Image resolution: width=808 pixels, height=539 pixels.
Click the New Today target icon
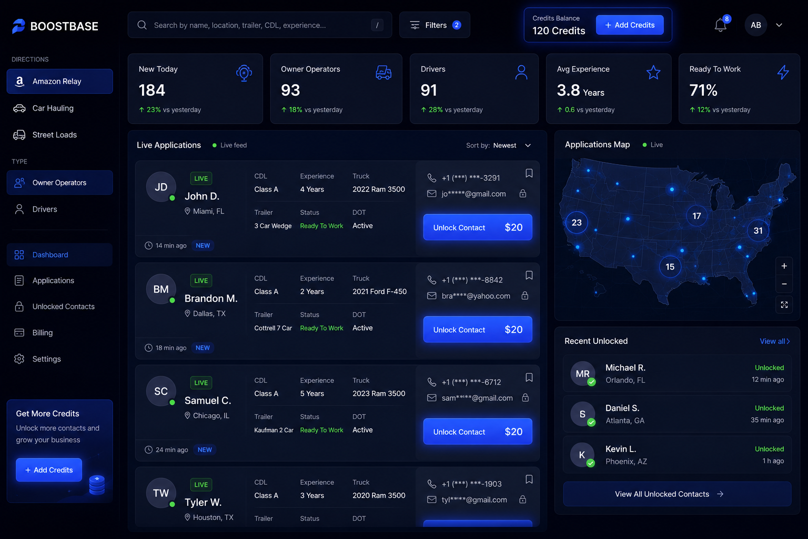click(x=244, y=73)
